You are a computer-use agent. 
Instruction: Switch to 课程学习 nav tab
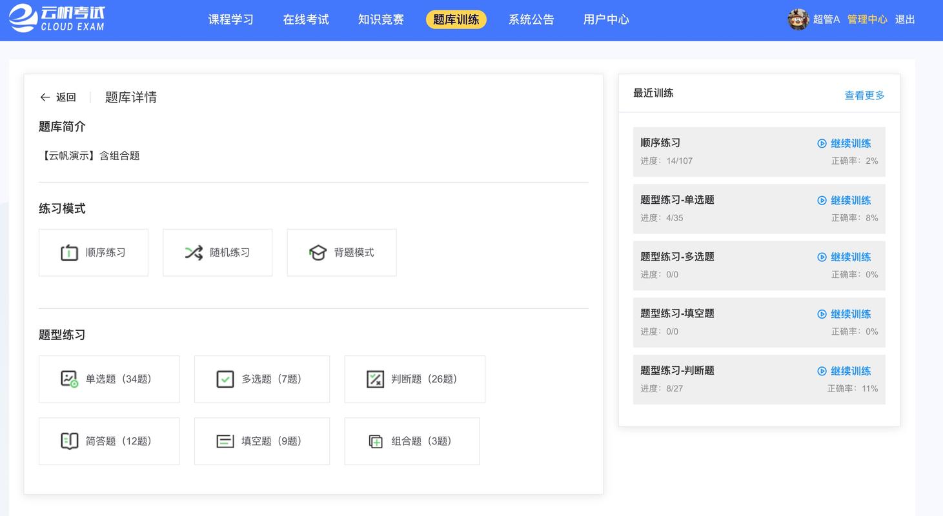[230, 19]
